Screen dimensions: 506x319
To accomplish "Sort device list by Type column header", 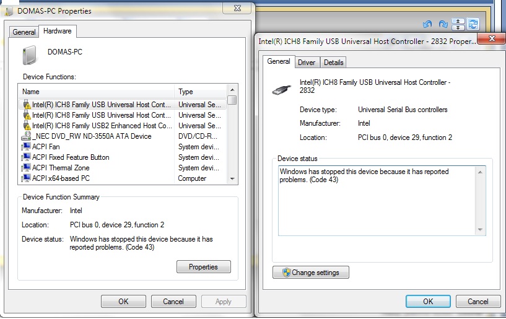I will tap(201, 92).
